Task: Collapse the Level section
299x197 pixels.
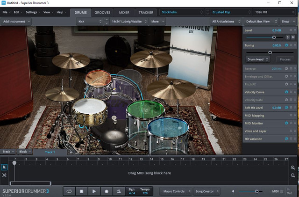Action: [295, 30]
